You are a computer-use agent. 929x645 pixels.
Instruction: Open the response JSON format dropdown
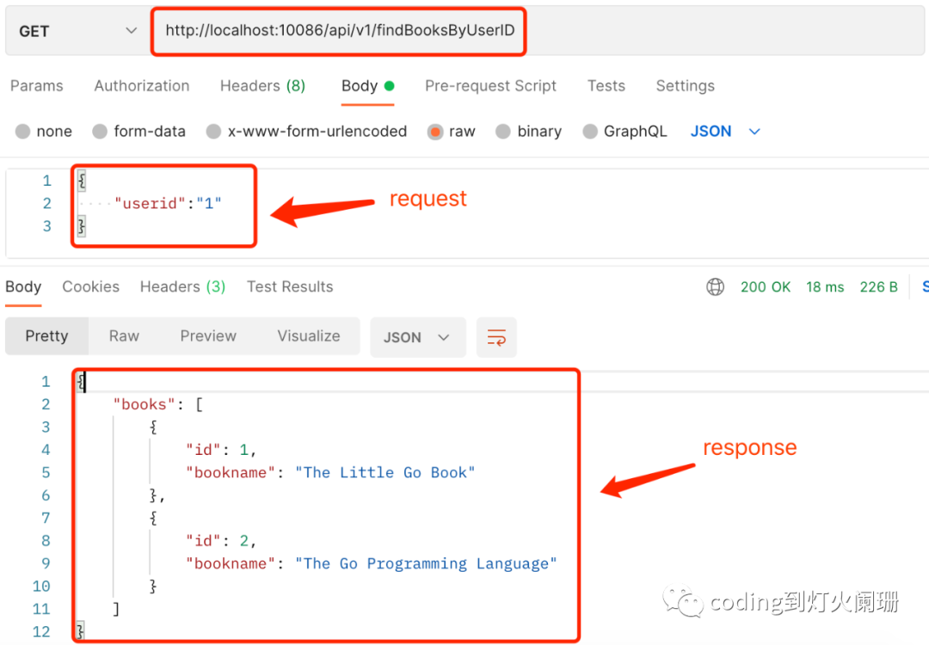coord(418,337)
